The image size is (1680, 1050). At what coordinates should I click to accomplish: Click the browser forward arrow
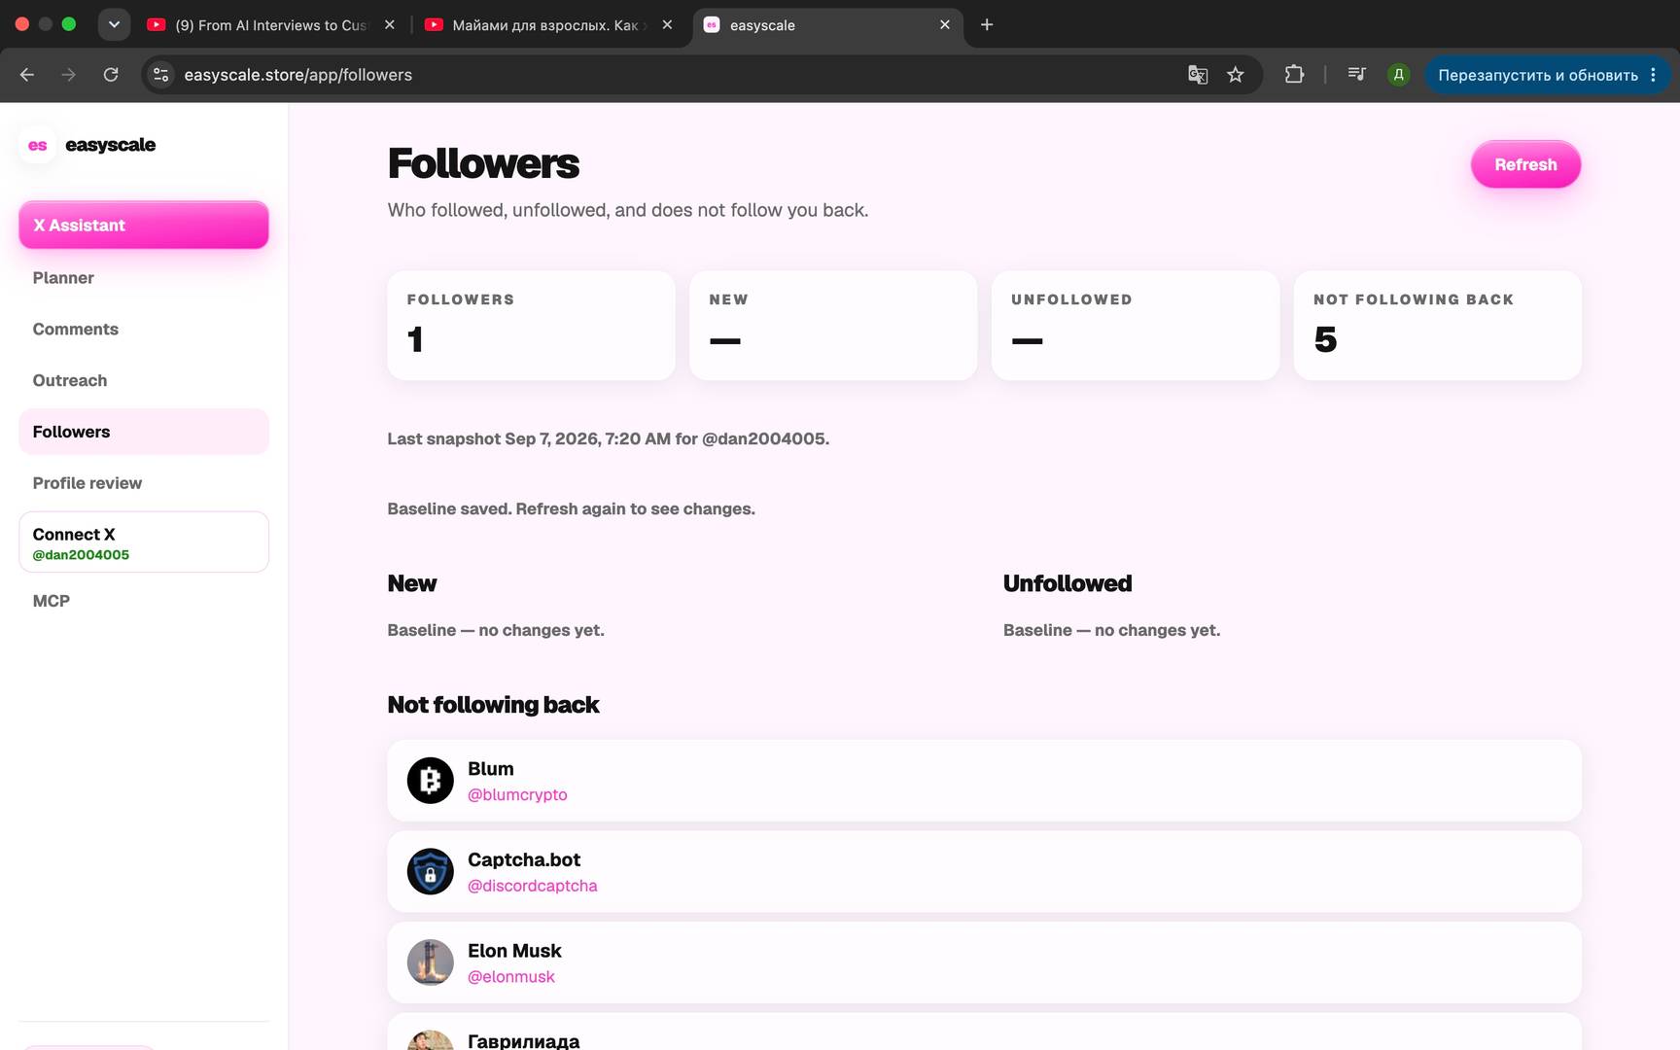[69, 75]
